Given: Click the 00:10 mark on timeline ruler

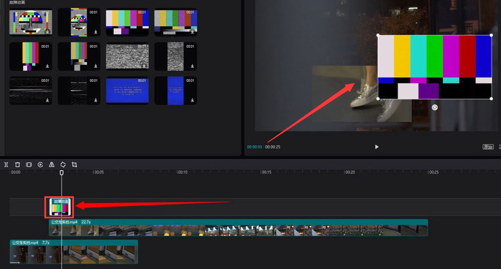Looking at the screenshot, I should coord(182,172).
